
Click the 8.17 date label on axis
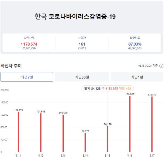[152, 156]
